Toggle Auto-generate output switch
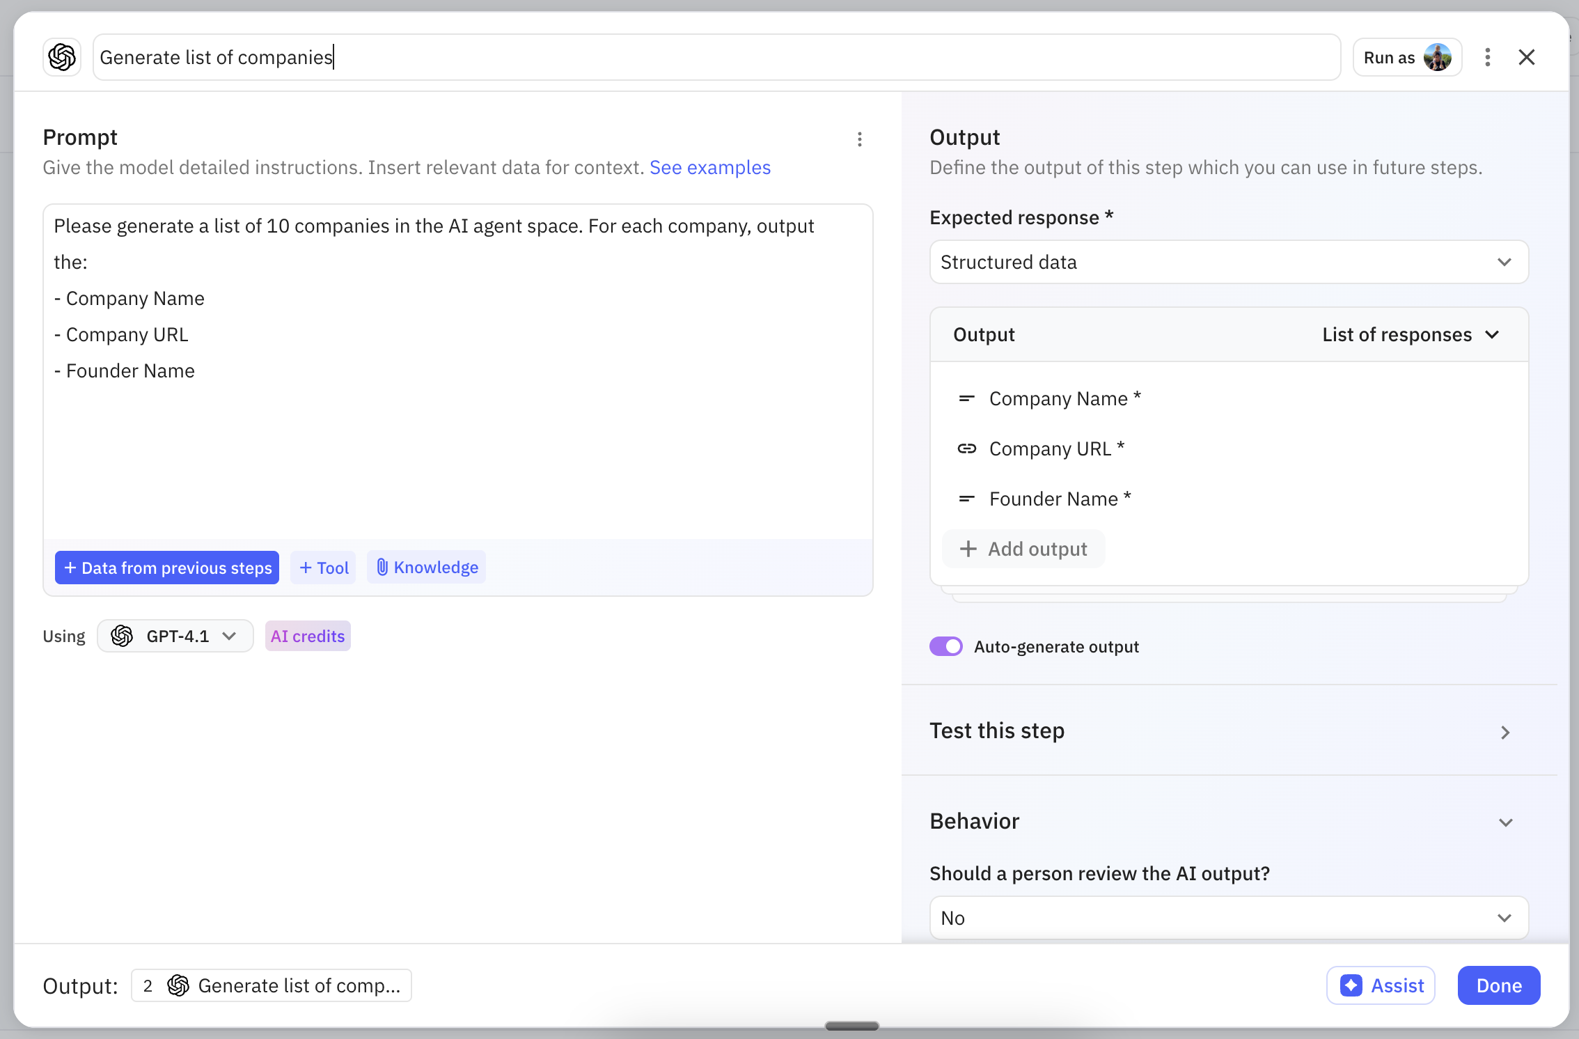The width and height of the screenshot is (1579, 1039). tap(945, 646)
